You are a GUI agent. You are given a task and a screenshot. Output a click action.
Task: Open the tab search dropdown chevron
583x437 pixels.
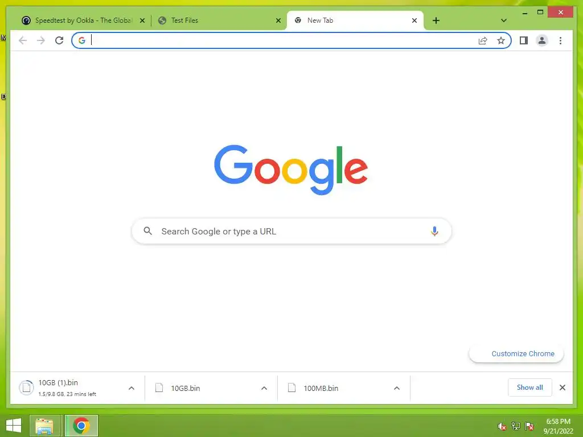click(504, 20)
